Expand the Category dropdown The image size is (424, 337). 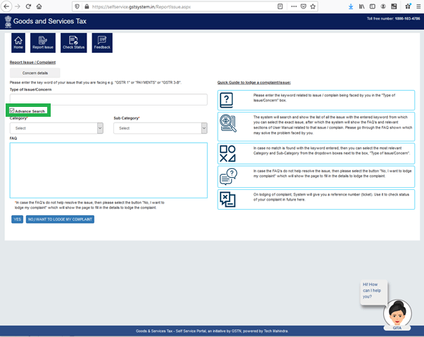[x=56, y=128]
